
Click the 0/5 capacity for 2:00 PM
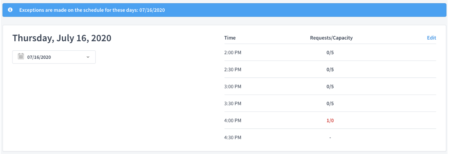point(330,52)
